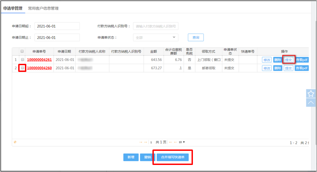Open application link 100000004261
317x172 pixels.
pos(39,60)
